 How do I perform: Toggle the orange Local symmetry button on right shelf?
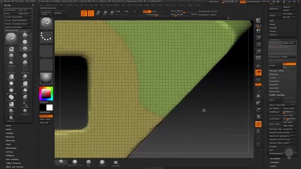pyautogui.click(x=258, y=72)
